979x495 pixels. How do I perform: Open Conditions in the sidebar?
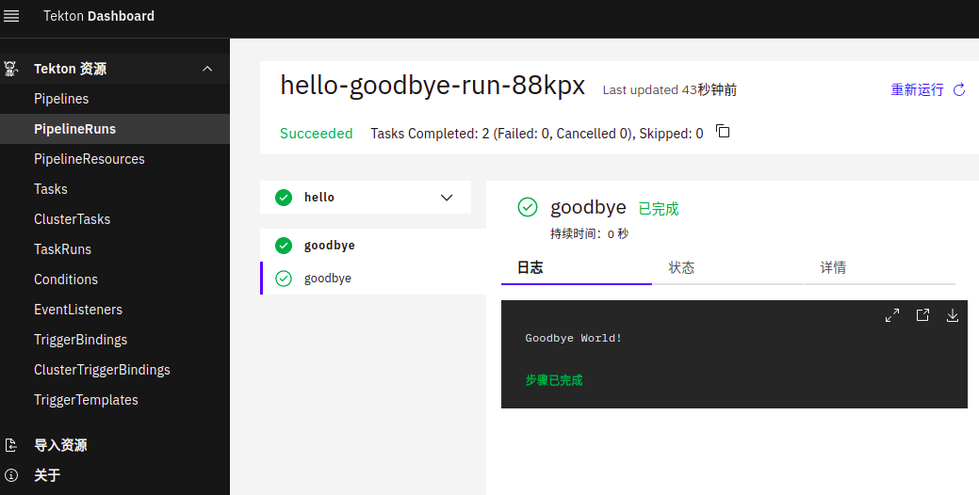(x=115, y=279)
